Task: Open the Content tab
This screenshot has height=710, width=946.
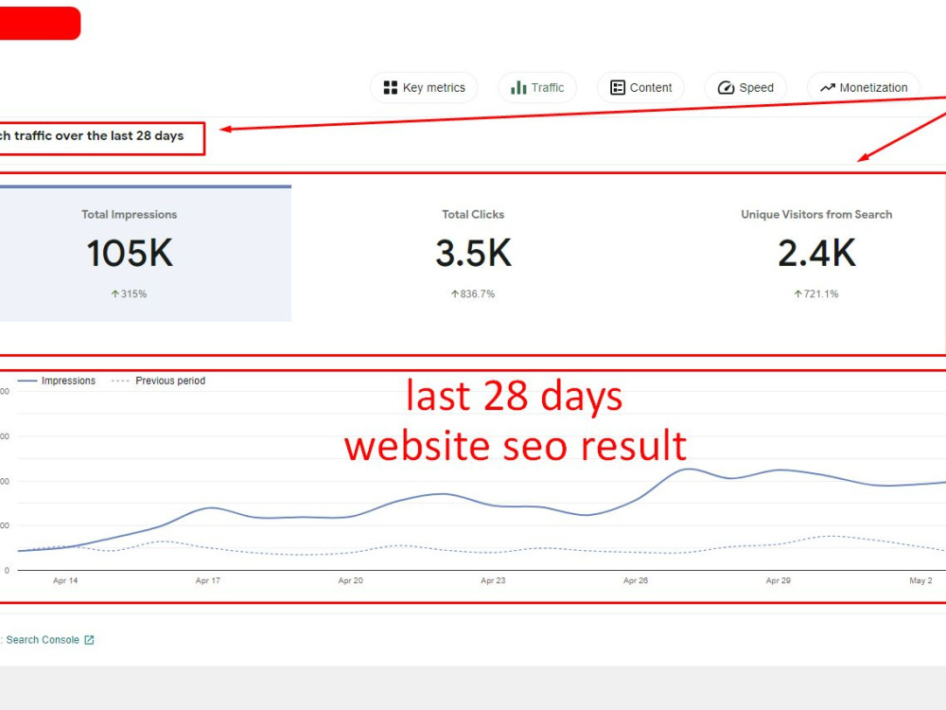Action: click(x=640, y=87)
